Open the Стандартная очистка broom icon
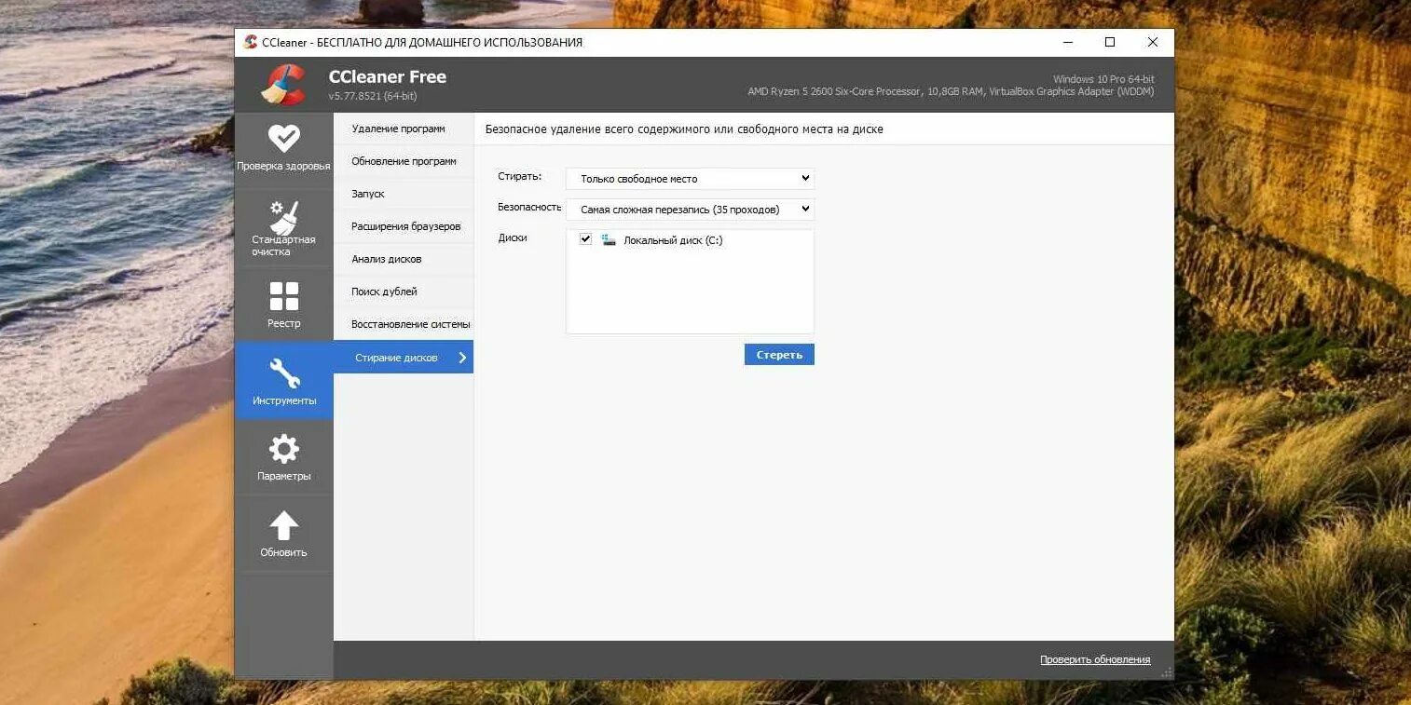The height and width of the screenshot is (705, 1411). (x=283, y=218)
